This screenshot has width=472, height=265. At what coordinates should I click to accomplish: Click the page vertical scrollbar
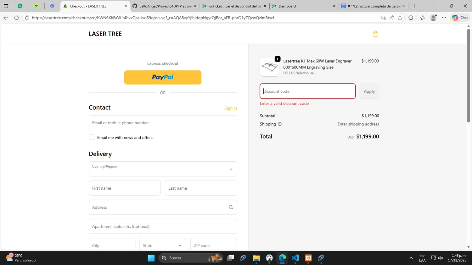pos(469,75)
